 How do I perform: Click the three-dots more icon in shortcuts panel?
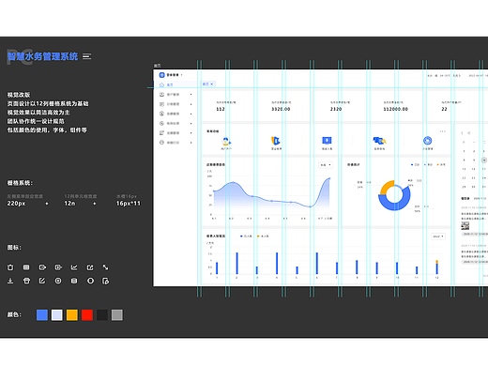[x=442, y=131]
